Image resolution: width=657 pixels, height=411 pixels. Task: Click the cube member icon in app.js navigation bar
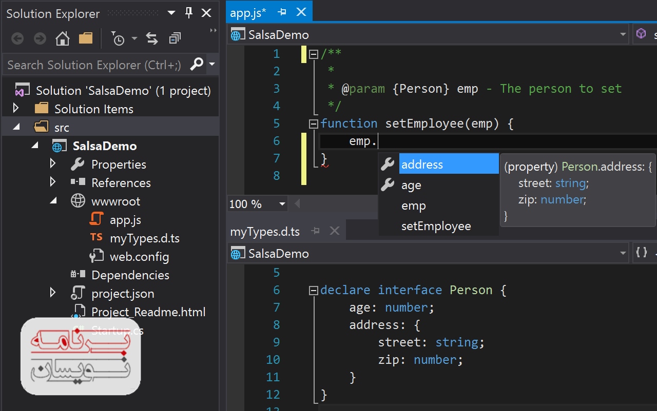coord(641,33)
